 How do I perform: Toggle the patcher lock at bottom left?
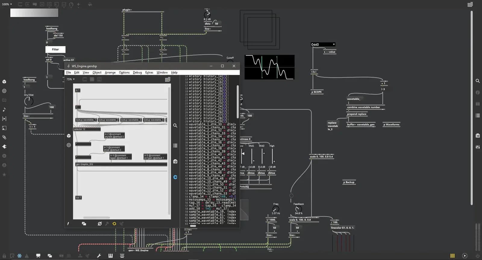[x=4, y=256]
